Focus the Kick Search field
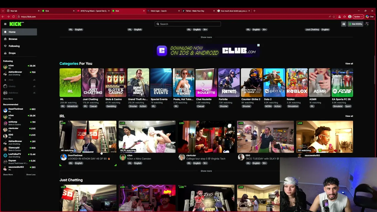This screenshot has height=212, width=377. point(188,24)
